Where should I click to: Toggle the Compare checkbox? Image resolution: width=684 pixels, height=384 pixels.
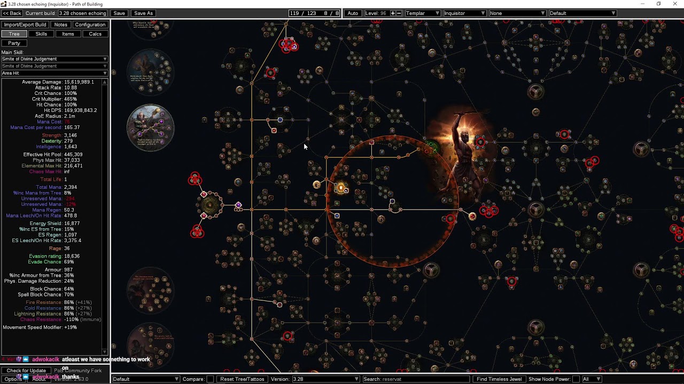(210, 379)
